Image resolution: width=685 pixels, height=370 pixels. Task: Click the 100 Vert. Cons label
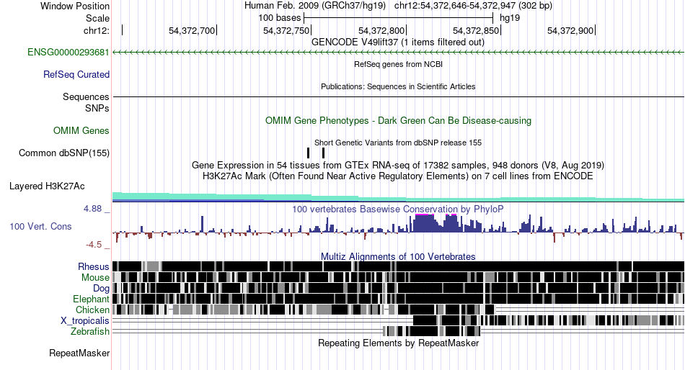(x=40, y=227)
